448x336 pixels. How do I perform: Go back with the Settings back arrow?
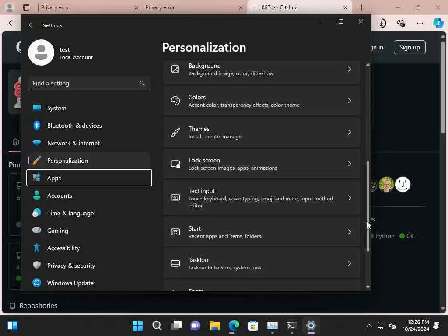[31, 25]
